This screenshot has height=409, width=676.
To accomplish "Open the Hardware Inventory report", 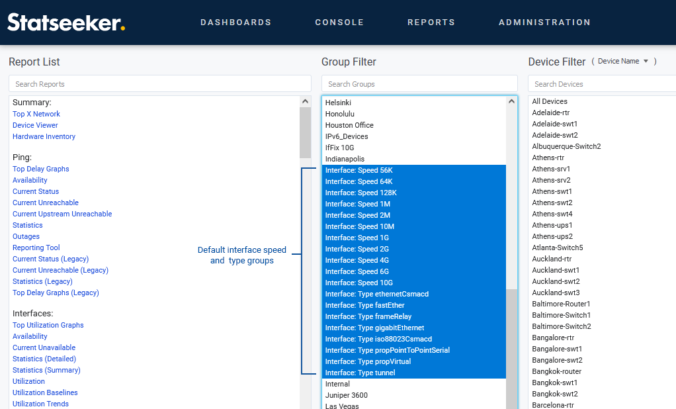I will point(44,136).
